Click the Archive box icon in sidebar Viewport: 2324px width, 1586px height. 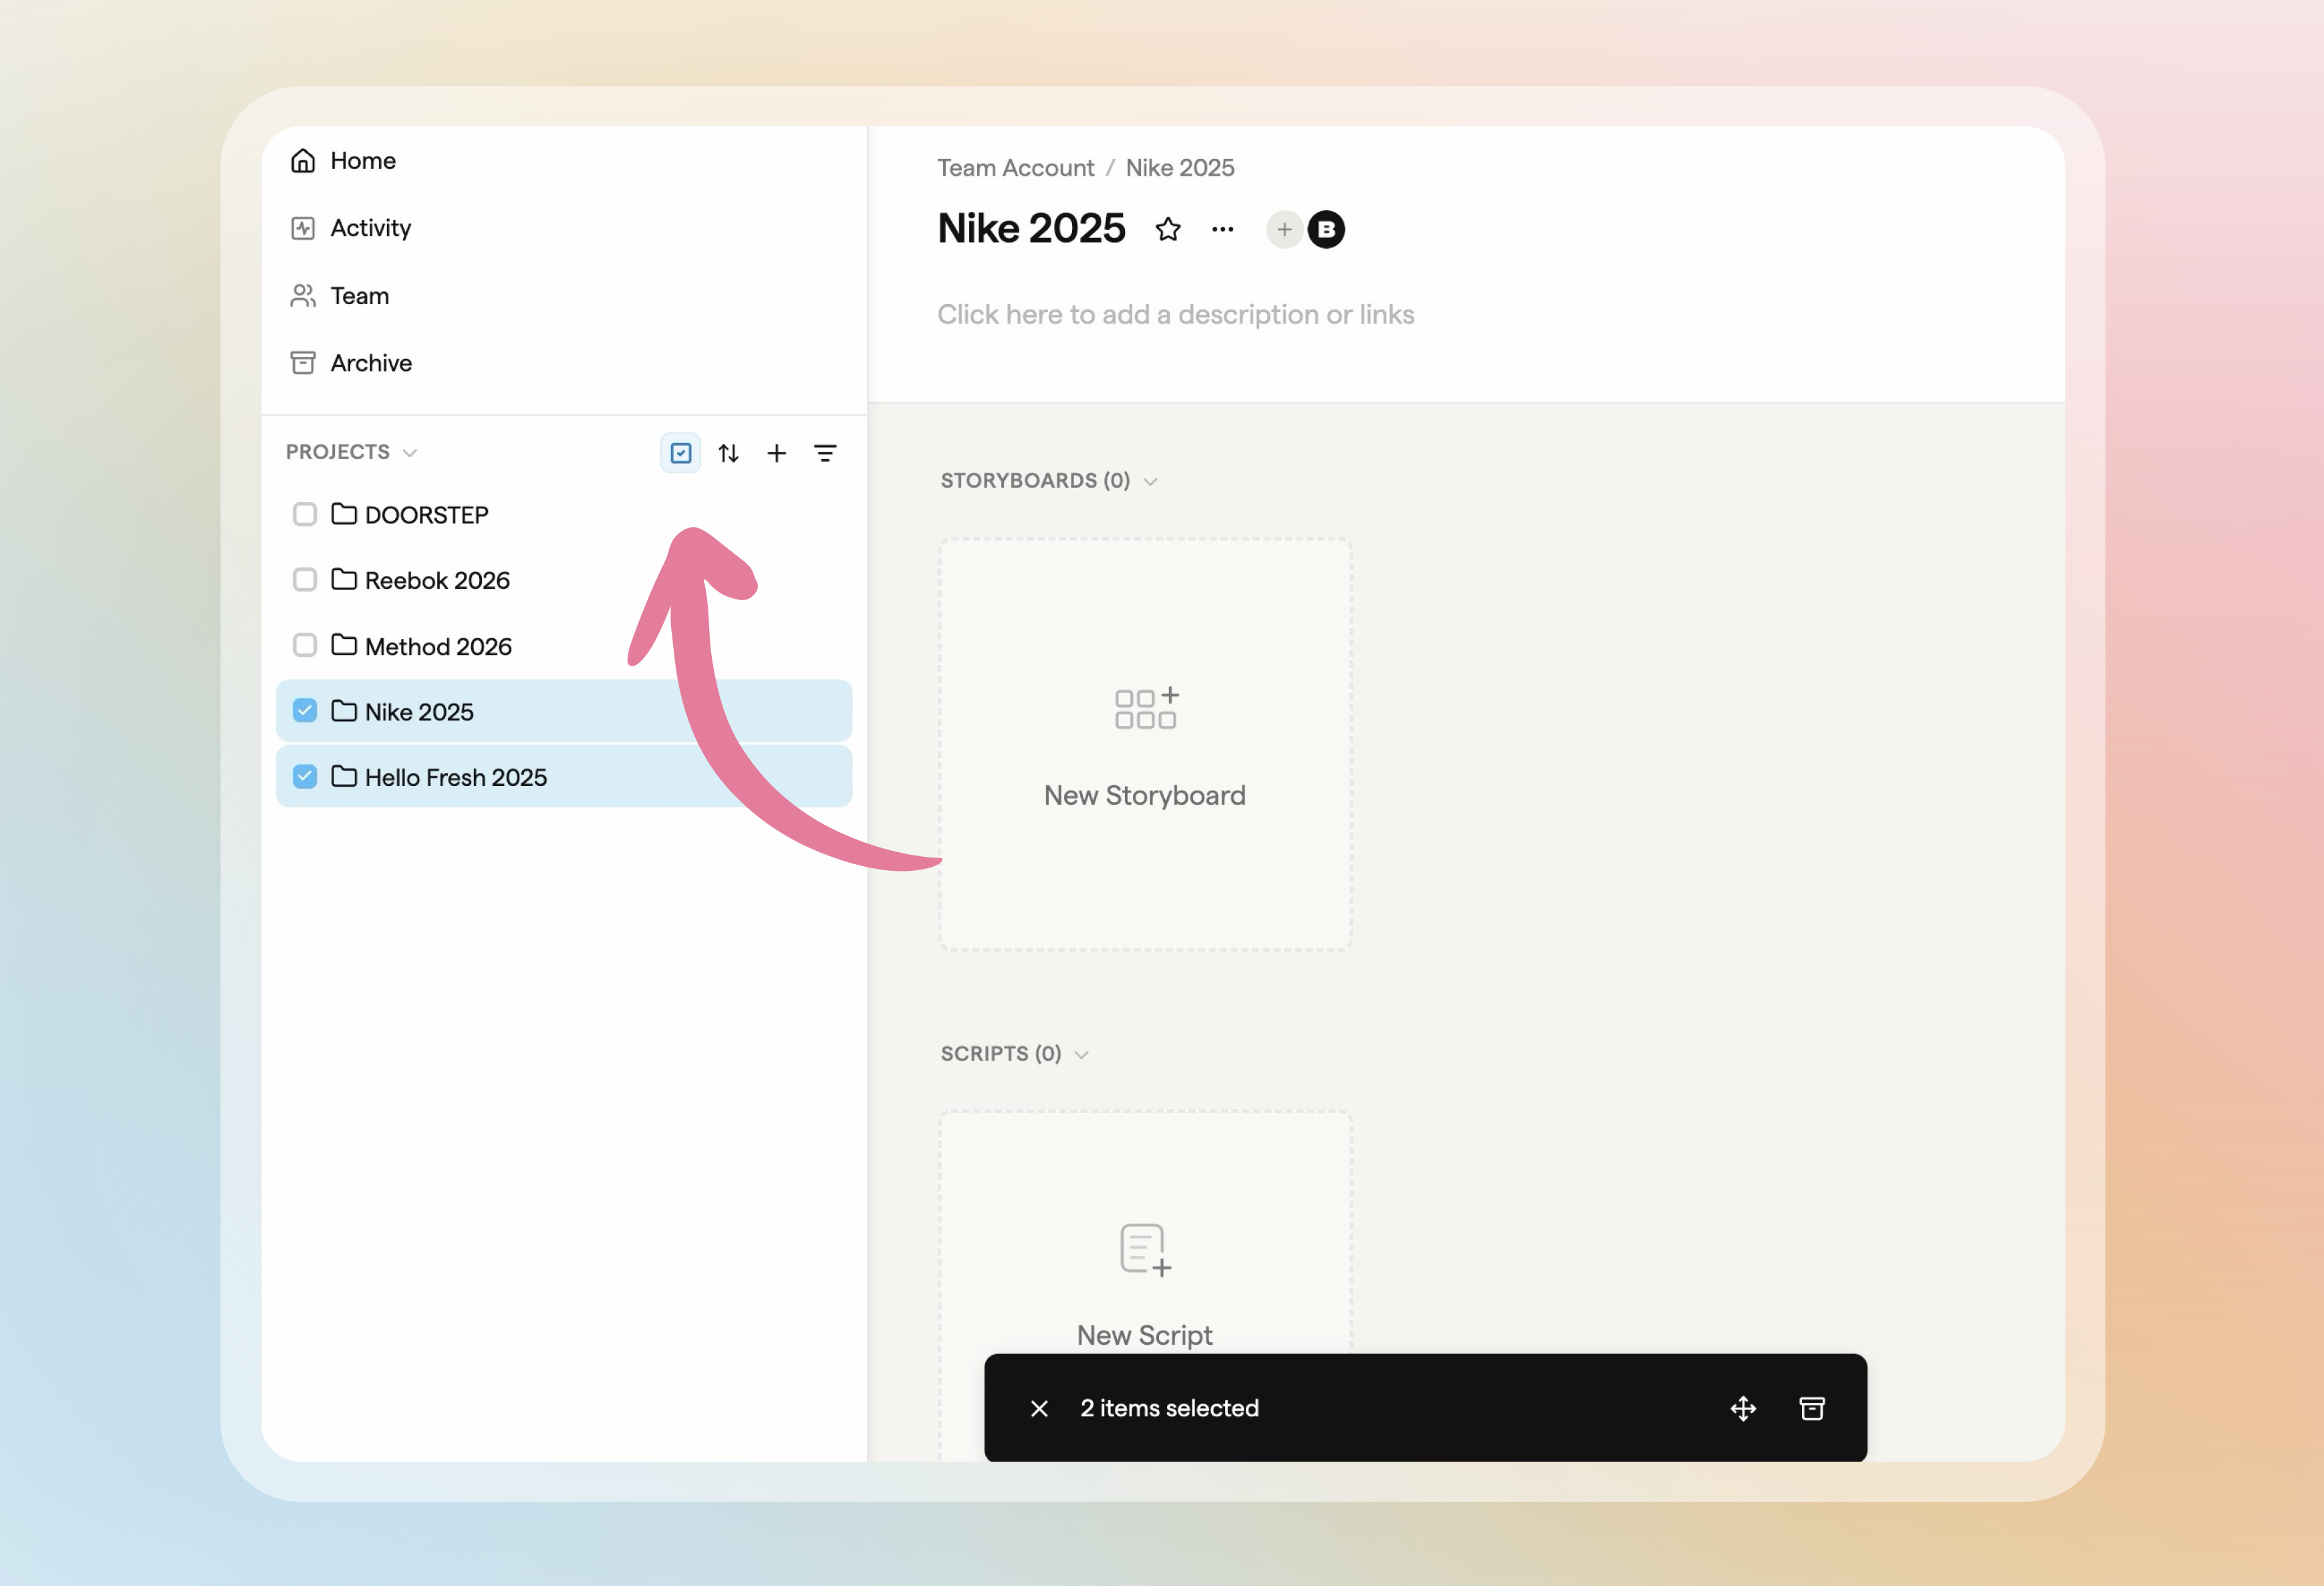point(303,363)
